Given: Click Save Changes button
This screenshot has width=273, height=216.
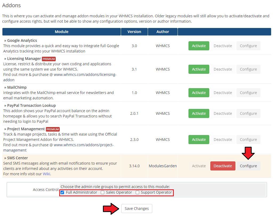Looking at the screenshot, I should [x=137, y=209].
